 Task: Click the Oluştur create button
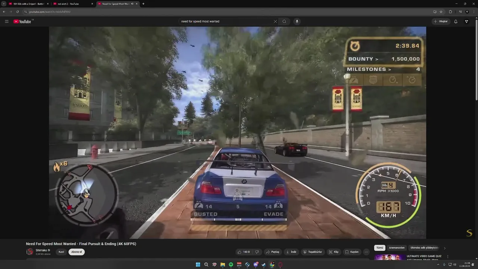click(x=441, y=21)
